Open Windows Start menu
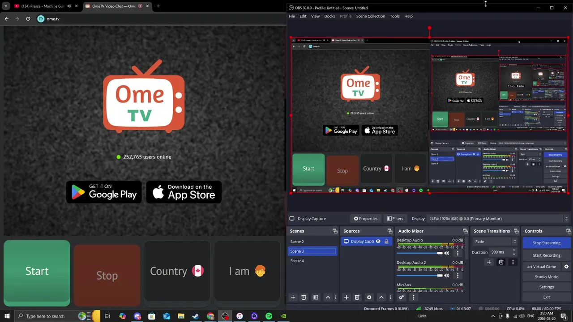 tap(7, 316)
